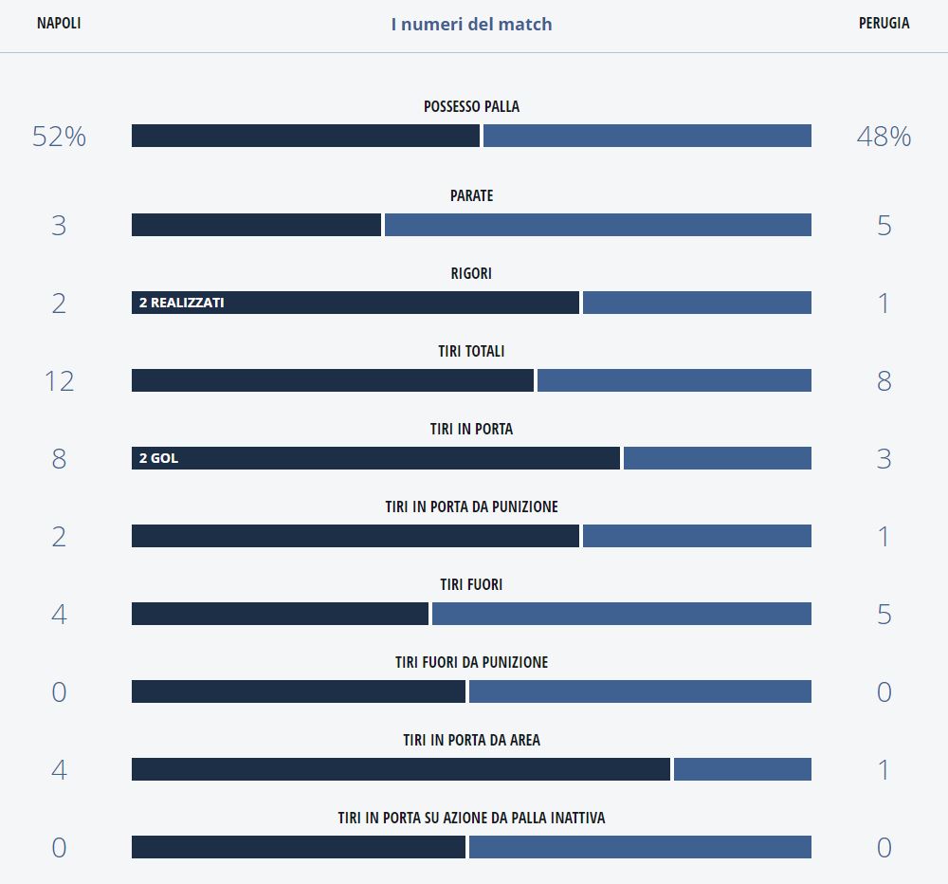
Task: Select Perugia's 48% possession value
Action: pyautogui.click(x=884, y=137)
